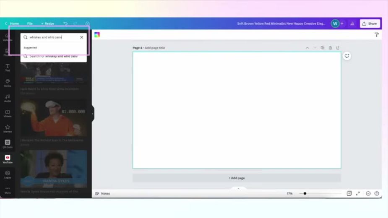Click the checkmark circle icon in bottom bar
The image size is (388, 218).
pos(368,194)
